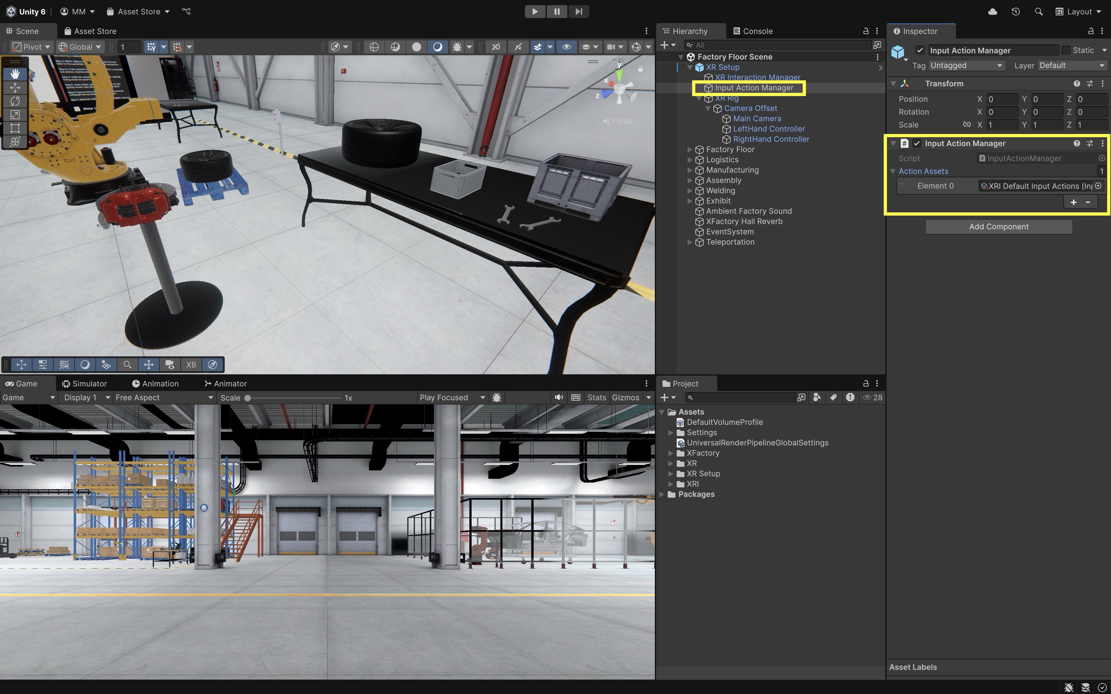1111x694 pixels.
Task: Toggle Stats in Game view
Action: click(596, 397)
